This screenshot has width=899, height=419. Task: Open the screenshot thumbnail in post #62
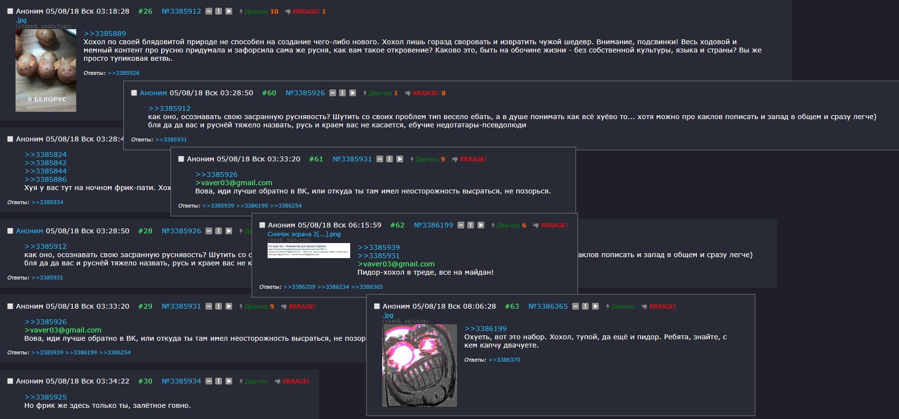(x=309, y=250)
